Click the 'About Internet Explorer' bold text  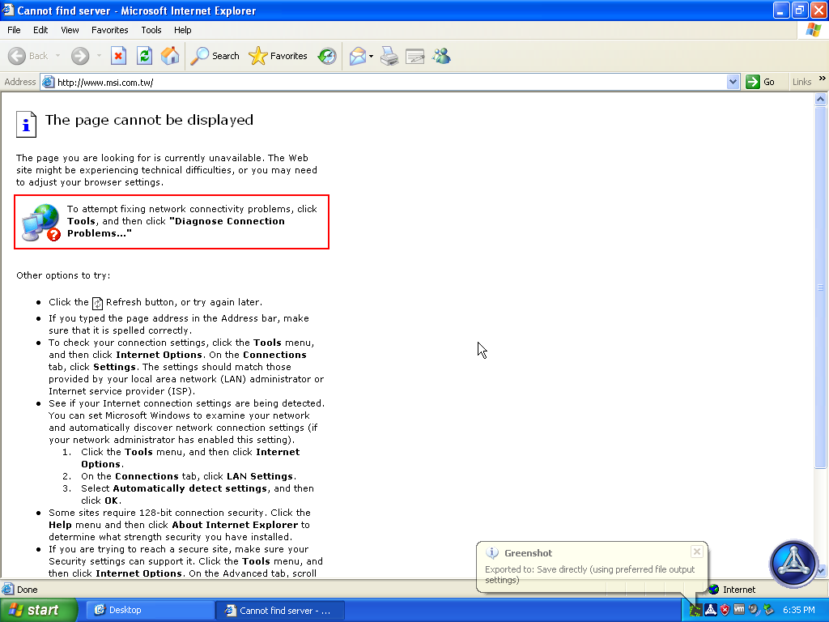pyautogui.click(x=235, y=525)
